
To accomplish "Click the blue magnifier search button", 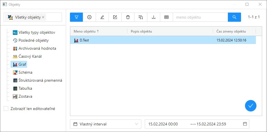I will click(234, 17).
